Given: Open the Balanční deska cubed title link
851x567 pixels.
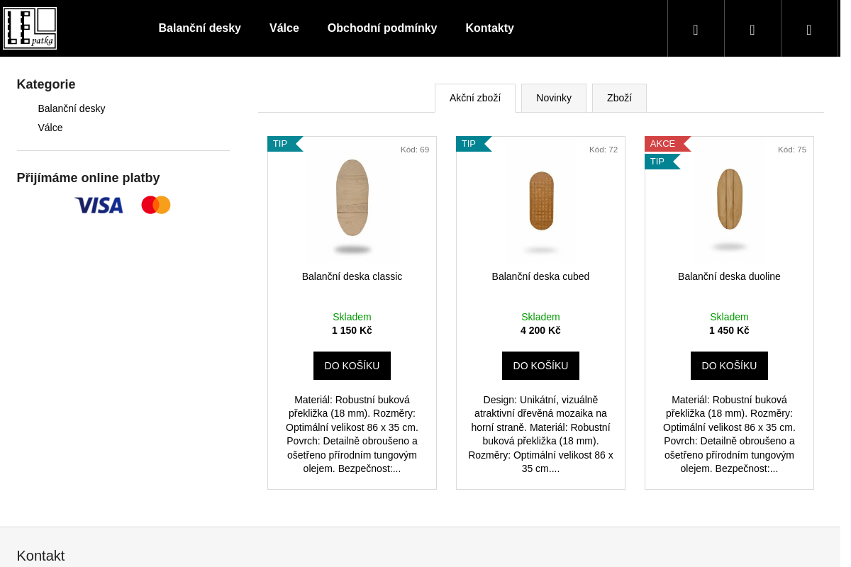Looking at the screenshot, I should pyautogui.click(x=540, y=276).
